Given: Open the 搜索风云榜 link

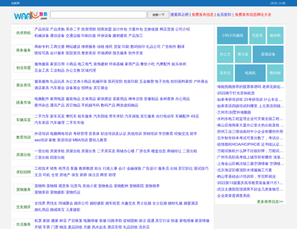Looking at the screenshot, I should [x=179, y=15].
